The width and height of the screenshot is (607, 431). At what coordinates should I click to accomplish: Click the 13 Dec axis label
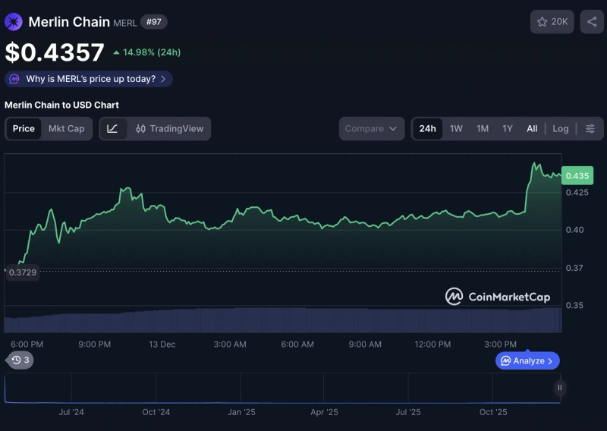(x=162, y=344)
